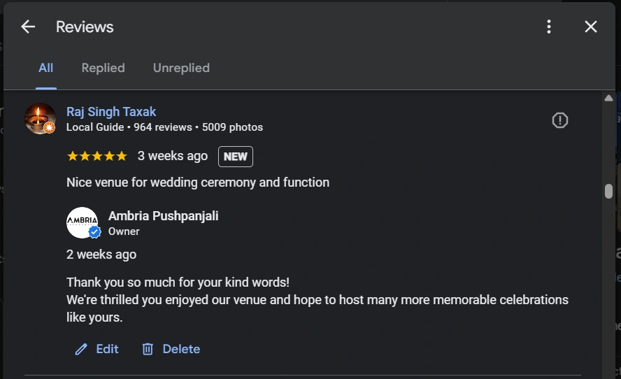Click the reviews list scrollbar thumb
Image resolution: width=621 pixels, height=379 pixels.
click(608, 191)
